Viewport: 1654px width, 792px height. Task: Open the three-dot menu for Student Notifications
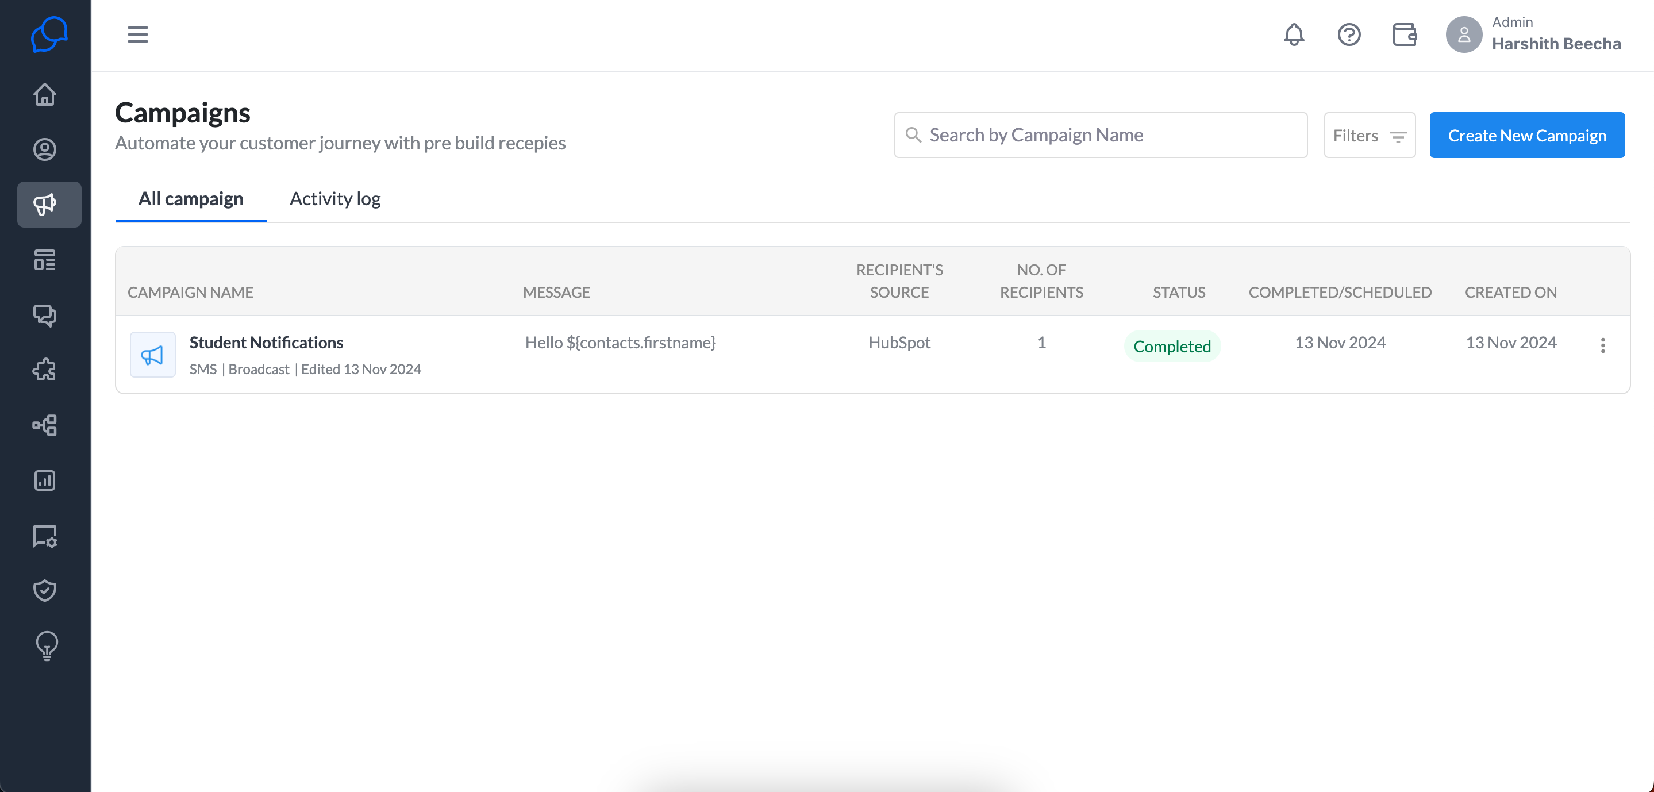coord(1603,345)
